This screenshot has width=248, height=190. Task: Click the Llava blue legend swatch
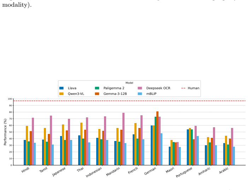tap(61, 88)
